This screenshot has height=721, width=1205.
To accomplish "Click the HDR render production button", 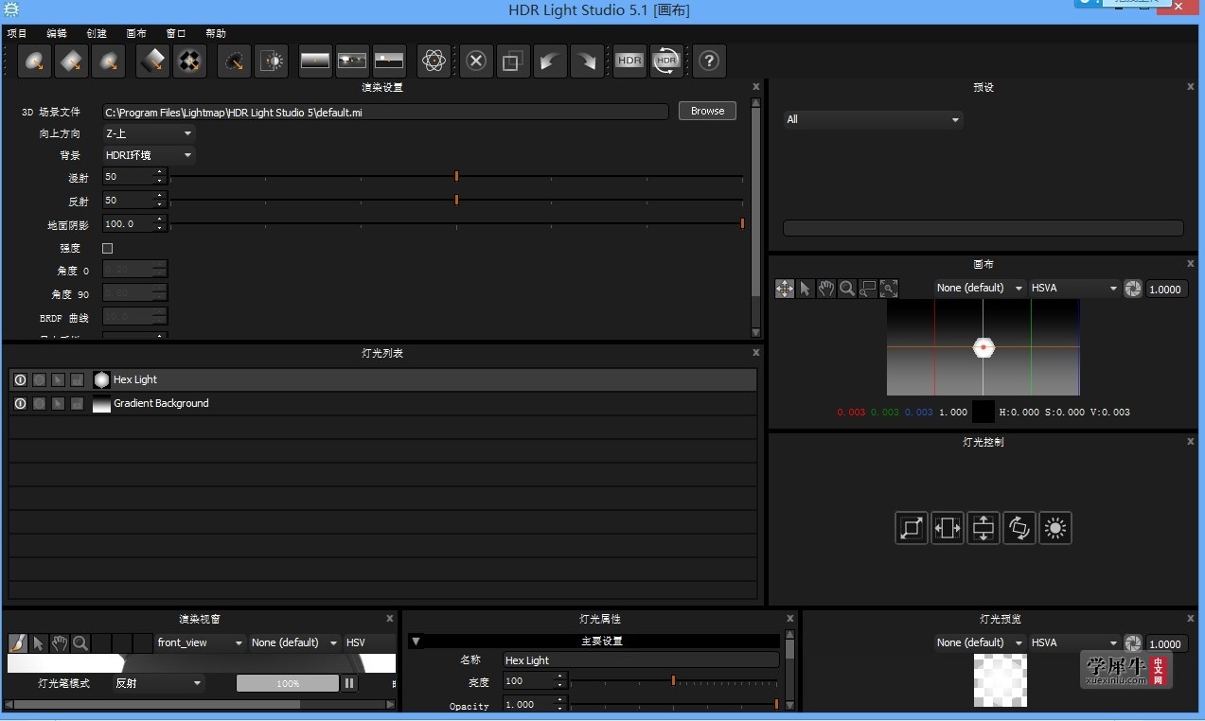I will (629, 61).
